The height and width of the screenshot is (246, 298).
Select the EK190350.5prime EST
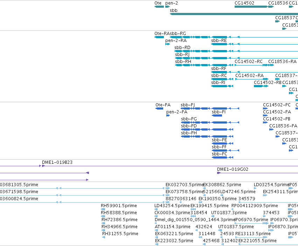coord(200,202)
